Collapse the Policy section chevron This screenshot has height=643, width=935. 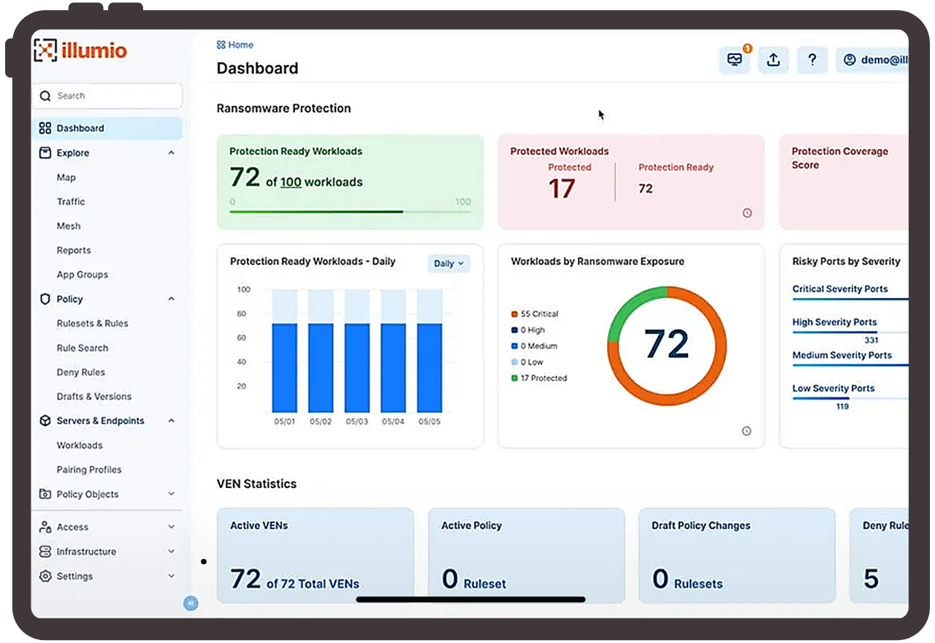(172, 299)
